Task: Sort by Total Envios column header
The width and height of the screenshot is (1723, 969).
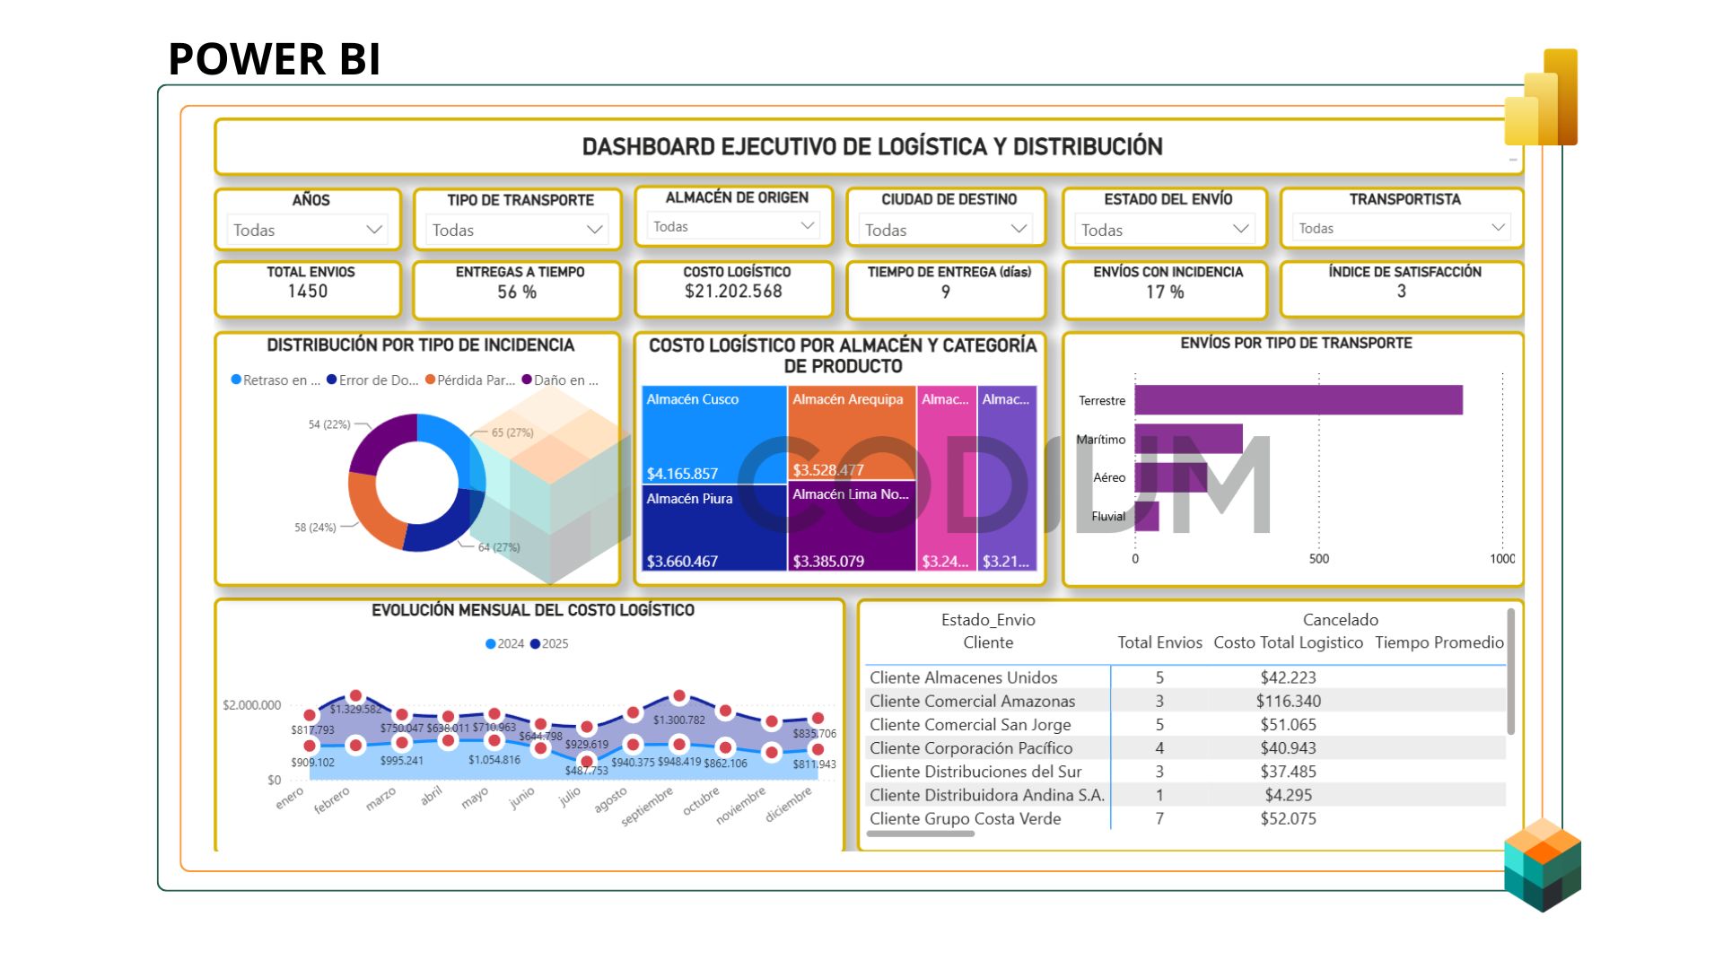Action: [x=1159, y=642]
